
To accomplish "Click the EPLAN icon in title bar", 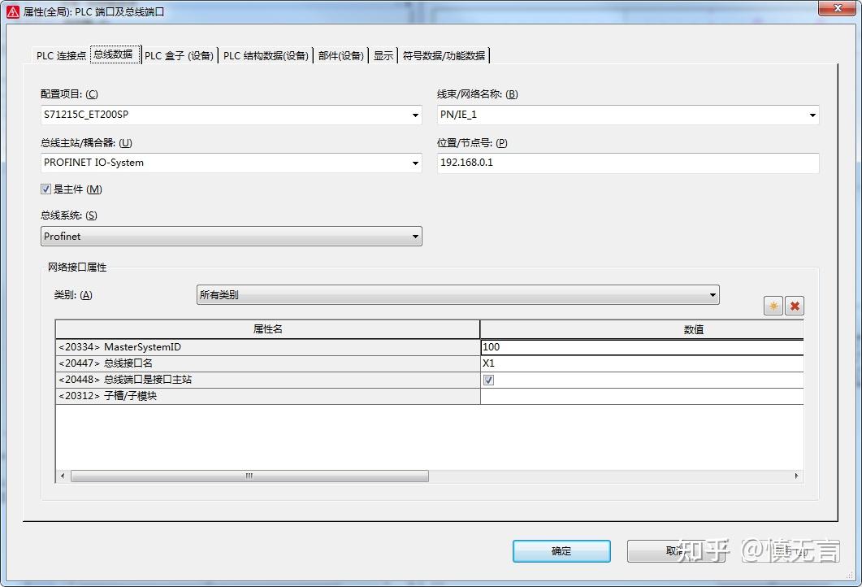I will click(x=13, y=11).
